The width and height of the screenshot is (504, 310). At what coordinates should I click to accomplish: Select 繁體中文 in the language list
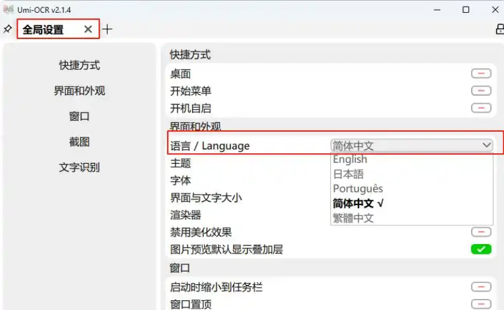point(354,218)
